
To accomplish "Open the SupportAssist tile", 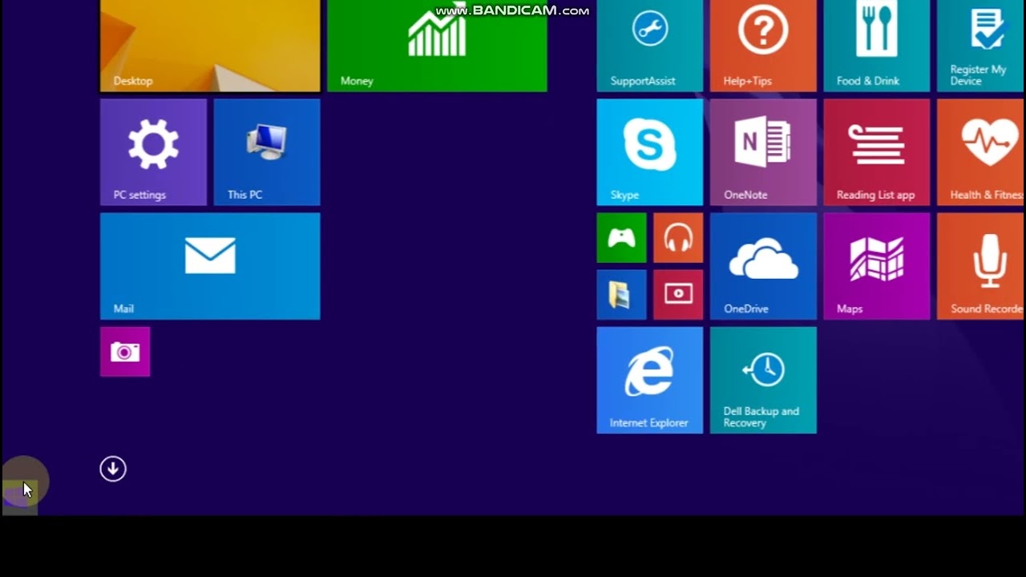I will pyautogui.click(x=649, y=46).
